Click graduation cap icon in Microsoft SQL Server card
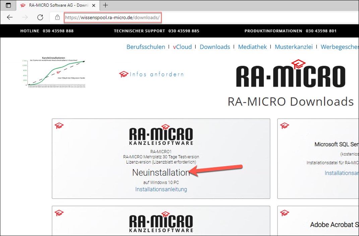 [x=284, y=126]
